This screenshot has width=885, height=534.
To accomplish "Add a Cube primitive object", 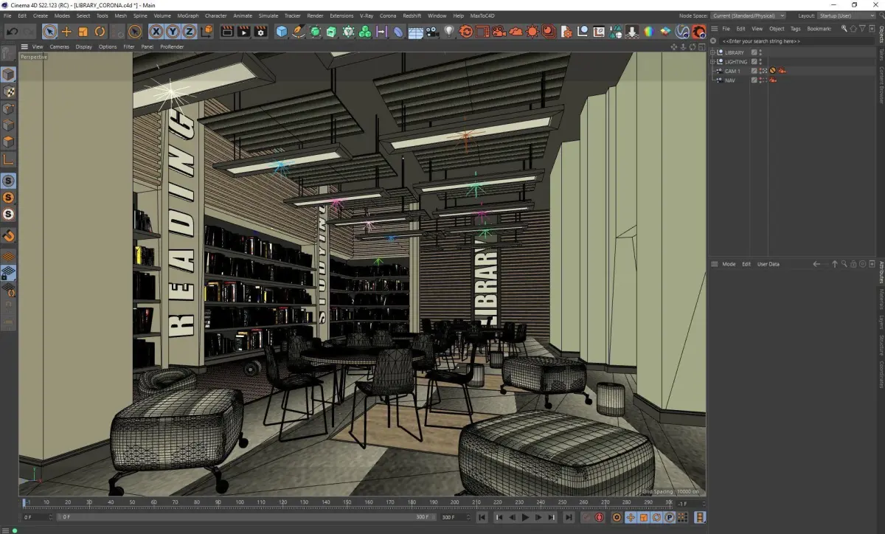I will (282, 32).
